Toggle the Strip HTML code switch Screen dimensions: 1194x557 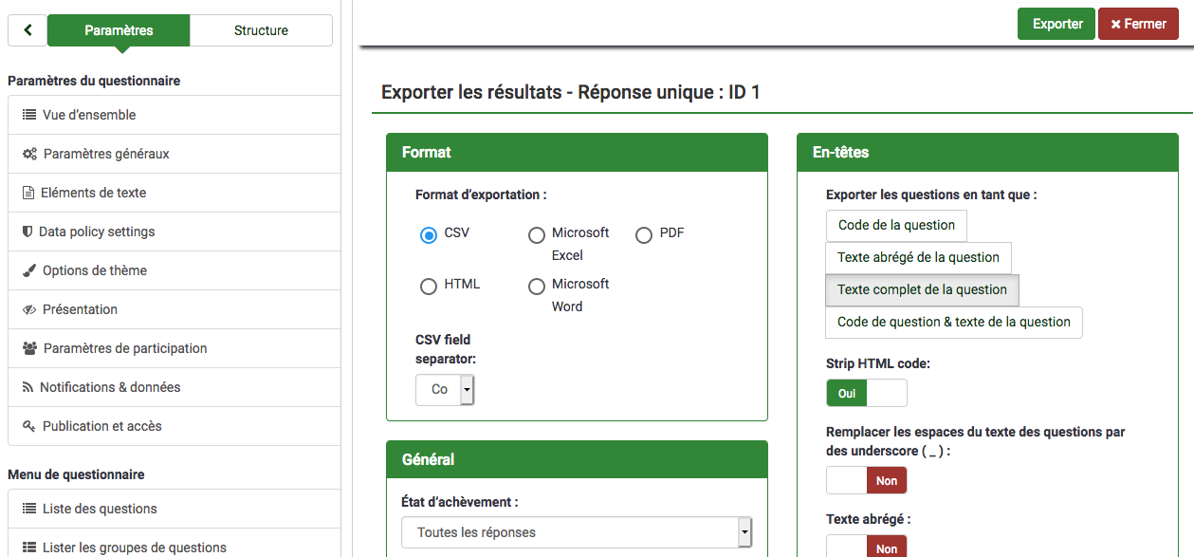click(866, 393)
